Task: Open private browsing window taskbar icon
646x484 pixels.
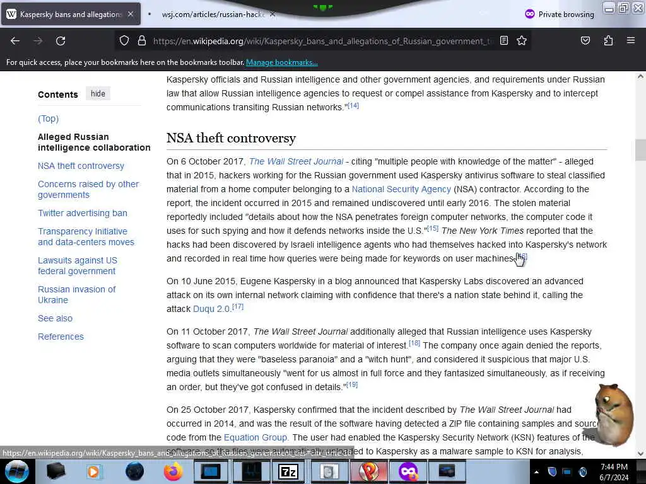Action: [408, 471]
